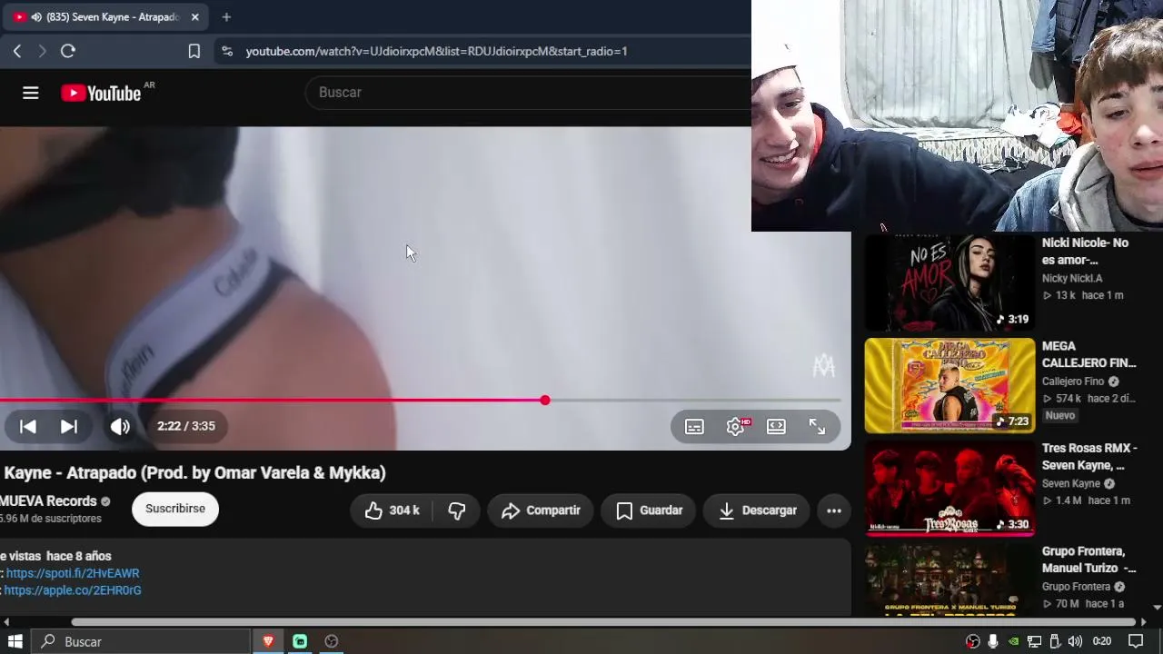This screenshot has width=1163, height=654.
Task: Select the Seven Kayne - Atrapado tab
Action: pyautogui.click(x=106, y=17)
